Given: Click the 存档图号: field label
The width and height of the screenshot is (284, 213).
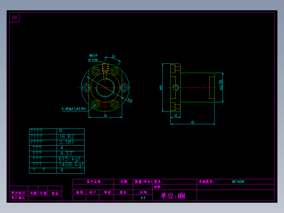Looking at the screenshot, I should point(206,181).
